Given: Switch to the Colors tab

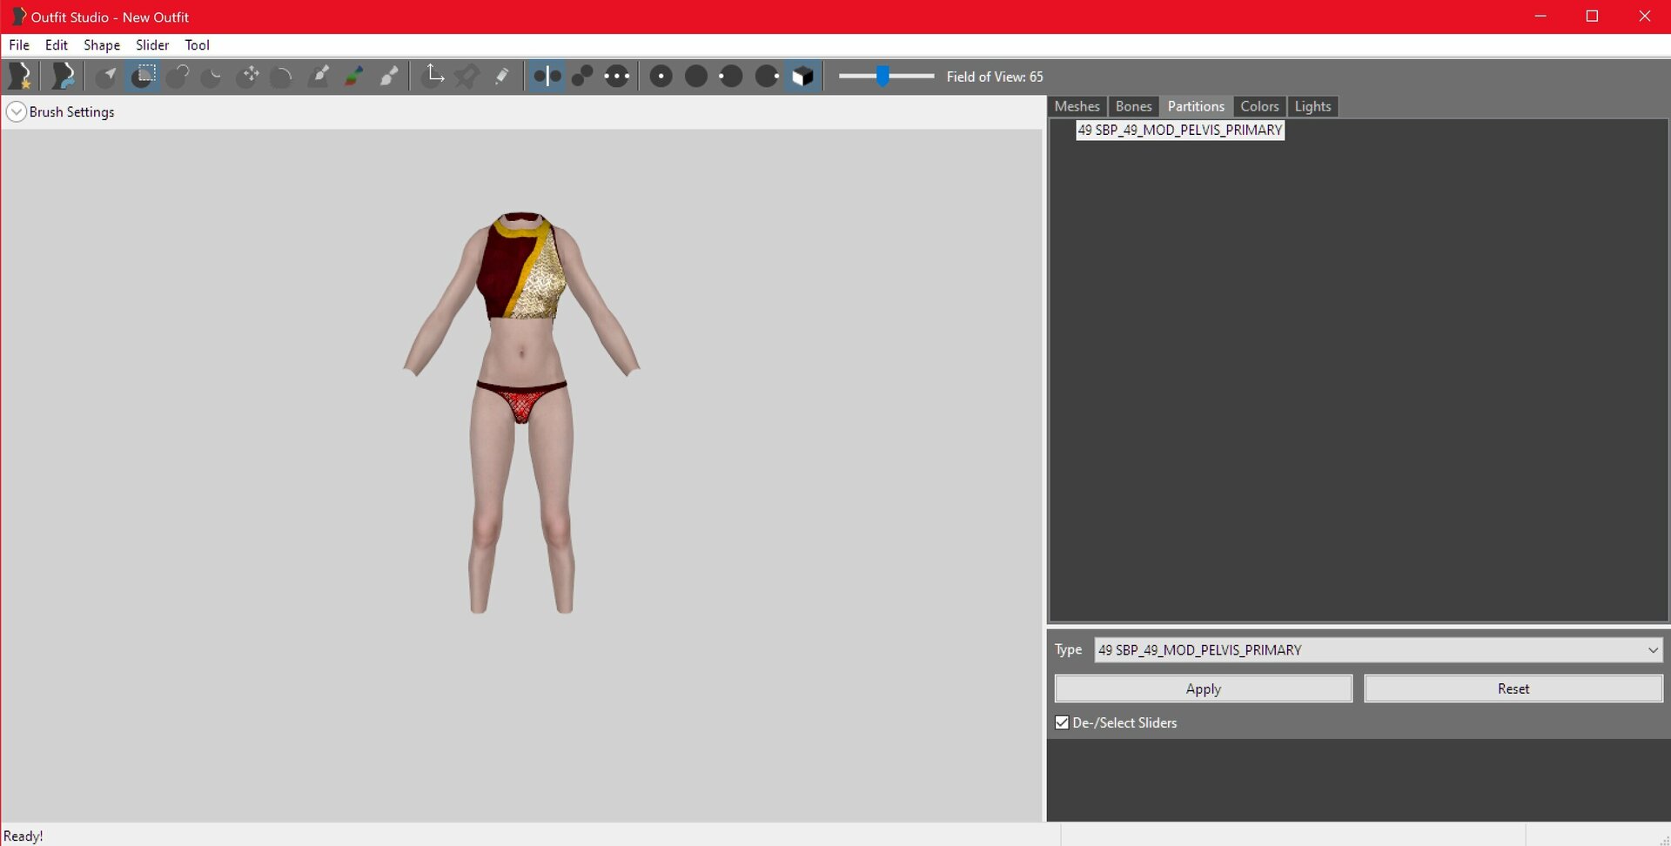Looking at the screenshot, I should pyautogui.click(x=1259, y=106).
